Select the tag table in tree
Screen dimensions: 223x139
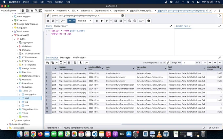pos(26,102)
